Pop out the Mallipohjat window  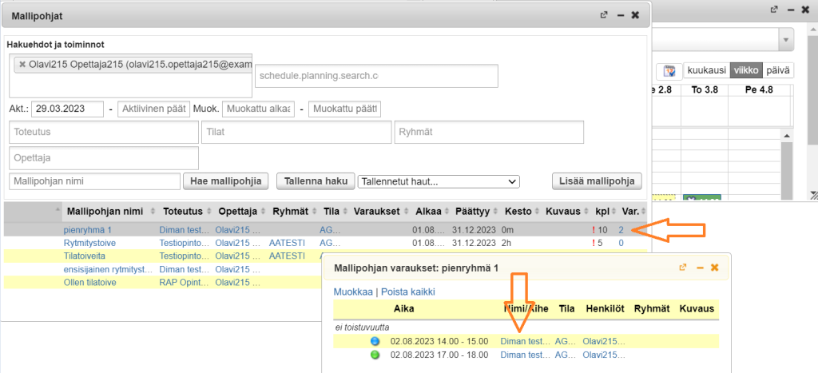(x=605, y=14)
